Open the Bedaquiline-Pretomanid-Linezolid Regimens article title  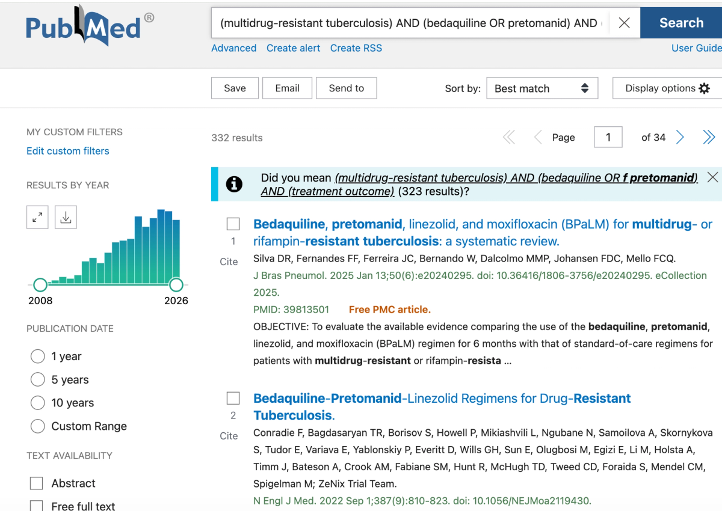coord(442,407)
